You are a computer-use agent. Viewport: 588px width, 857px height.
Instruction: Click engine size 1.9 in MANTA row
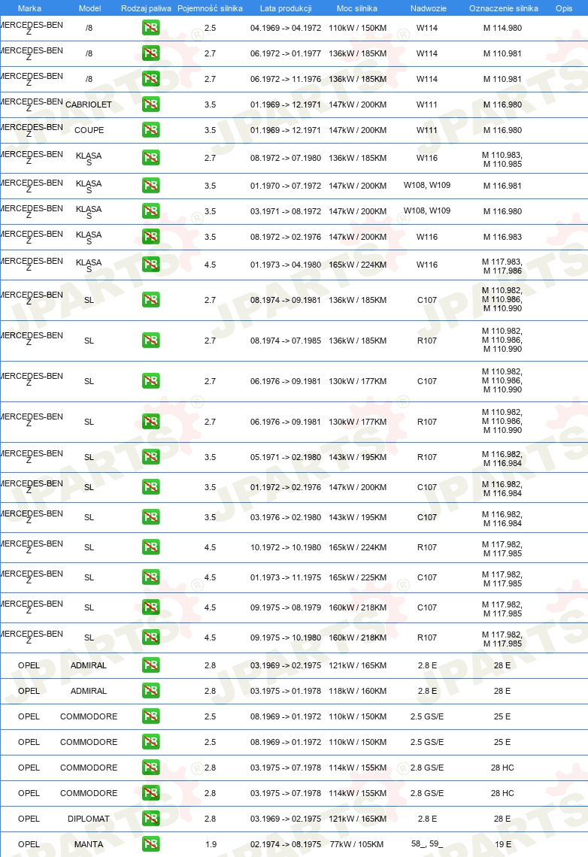tap(211, 844)
